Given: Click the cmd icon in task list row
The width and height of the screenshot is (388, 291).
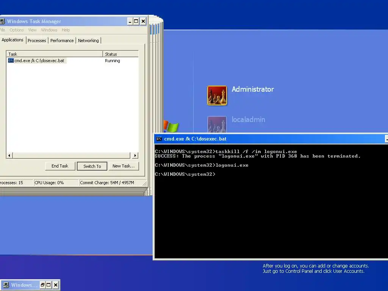Looking at the screenshot, I should (x=11, y=61).
